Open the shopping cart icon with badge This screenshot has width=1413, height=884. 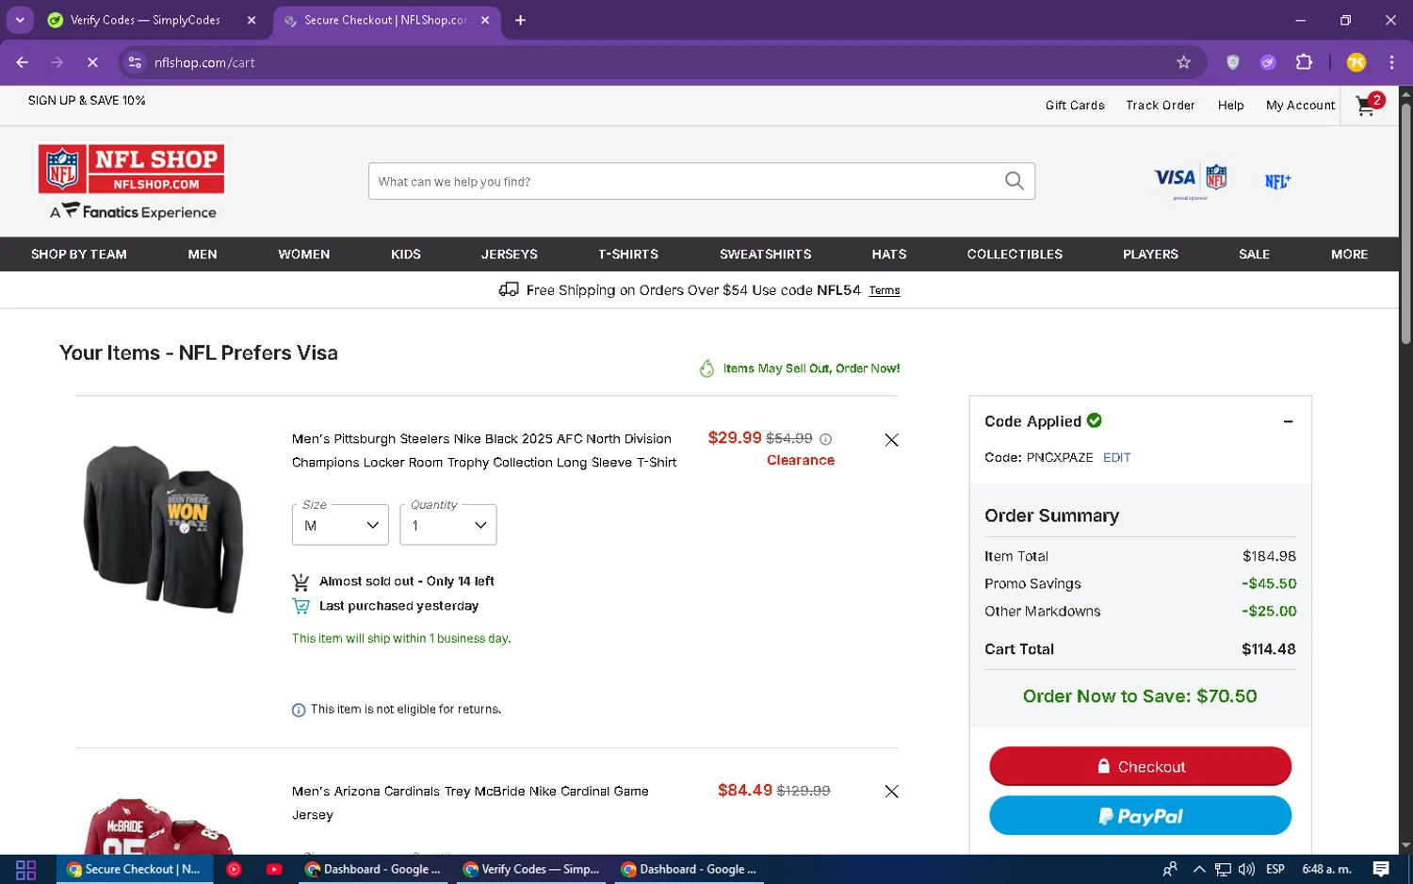point(1370,104)
